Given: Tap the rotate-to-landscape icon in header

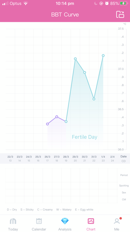Looking at the screenshot, I should (120, 14).
